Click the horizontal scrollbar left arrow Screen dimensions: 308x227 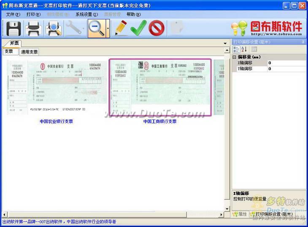(4, 215)
